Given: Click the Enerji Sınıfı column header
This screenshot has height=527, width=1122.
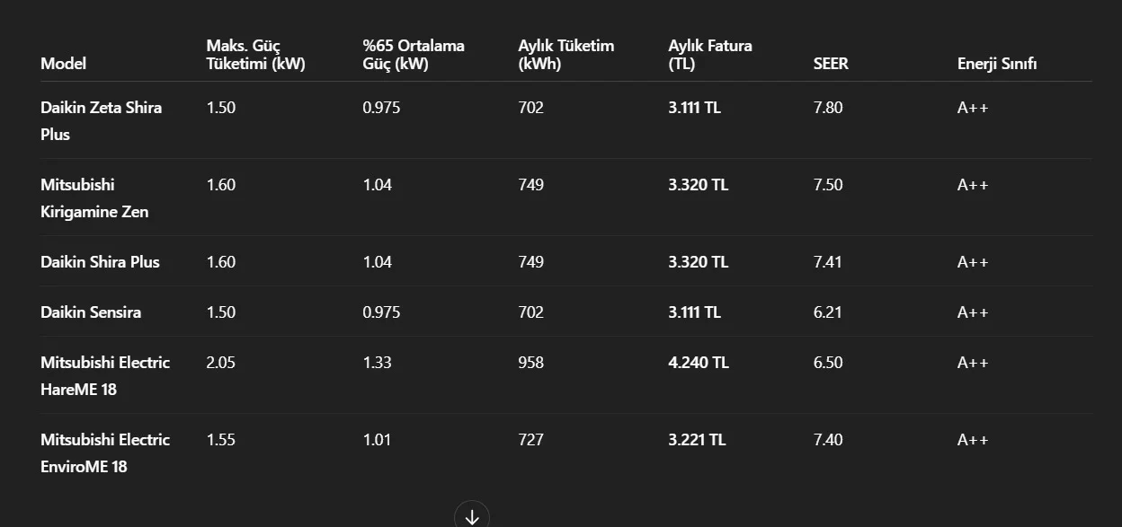Looking at the screenshot, I should tap(997, 64).
